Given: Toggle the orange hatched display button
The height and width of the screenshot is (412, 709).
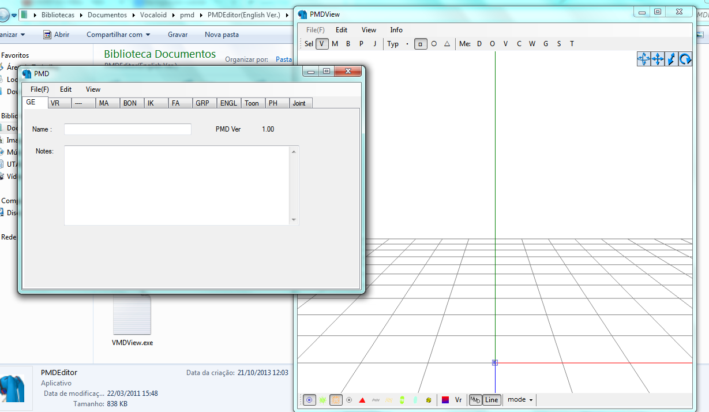Looking at the screenshot, I should (336, 399).
